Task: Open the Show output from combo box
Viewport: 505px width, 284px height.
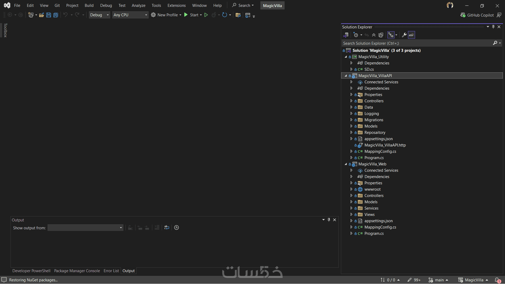Action: [85, 228]
